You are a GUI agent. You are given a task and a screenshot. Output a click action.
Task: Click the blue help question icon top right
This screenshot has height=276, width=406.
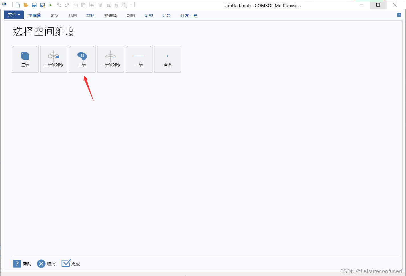click(399, 15)
